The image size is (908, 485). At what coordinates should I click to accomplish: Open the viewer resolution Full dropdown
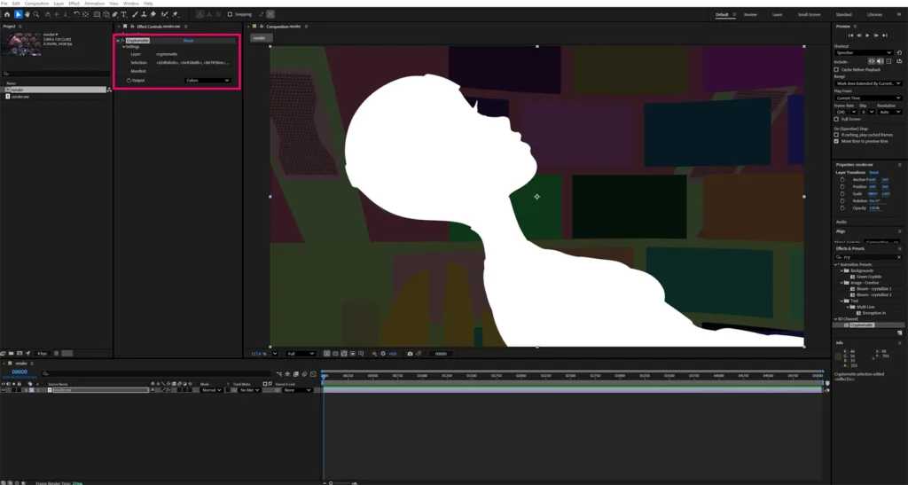click(301, 354)
